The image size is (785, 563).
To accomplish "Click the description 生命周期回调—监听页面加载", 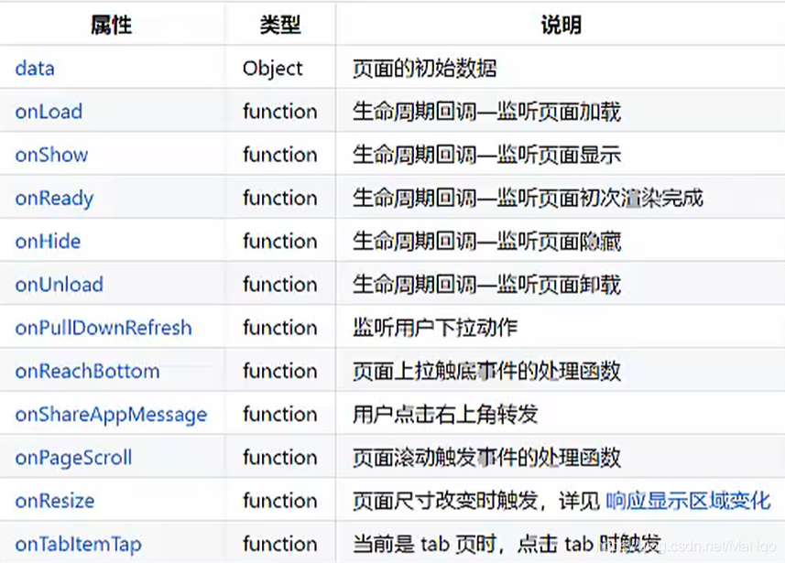I will pos(486,112).
